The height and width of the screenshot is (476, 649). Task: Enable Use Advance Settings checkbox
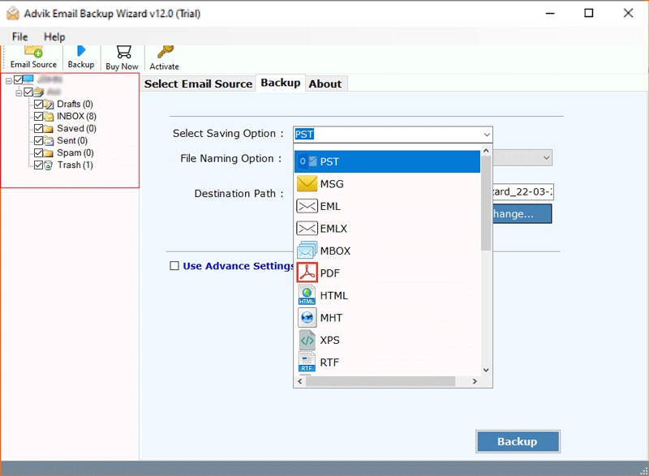(x=174, y=265)
